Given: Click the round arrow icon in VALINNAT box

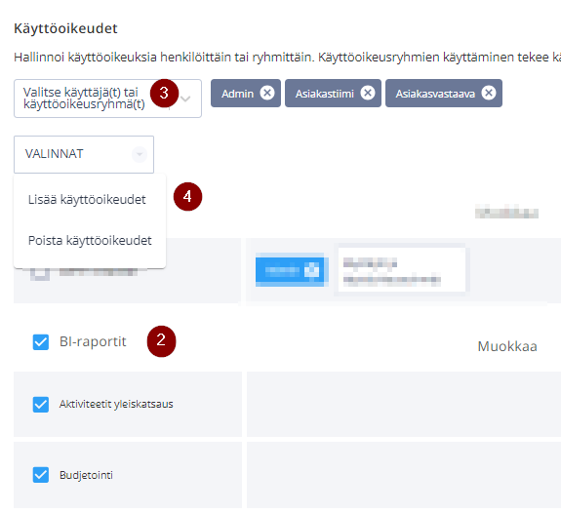Looking at the screenshot, I should (140, 154).
